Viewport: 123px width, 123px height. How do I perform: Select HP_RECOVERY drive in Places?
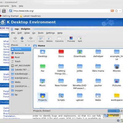[x=21, y=65]
